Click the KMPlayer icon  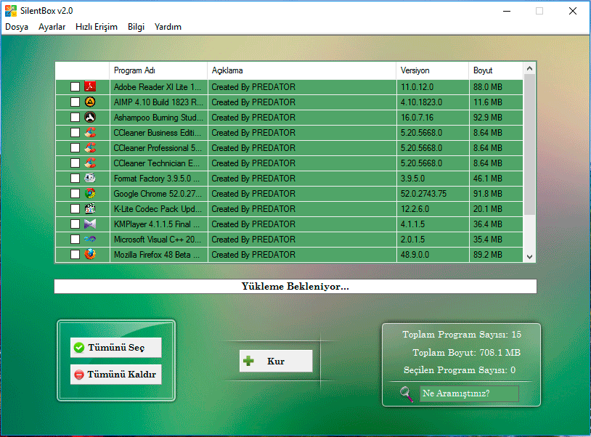tap(90, 224)
